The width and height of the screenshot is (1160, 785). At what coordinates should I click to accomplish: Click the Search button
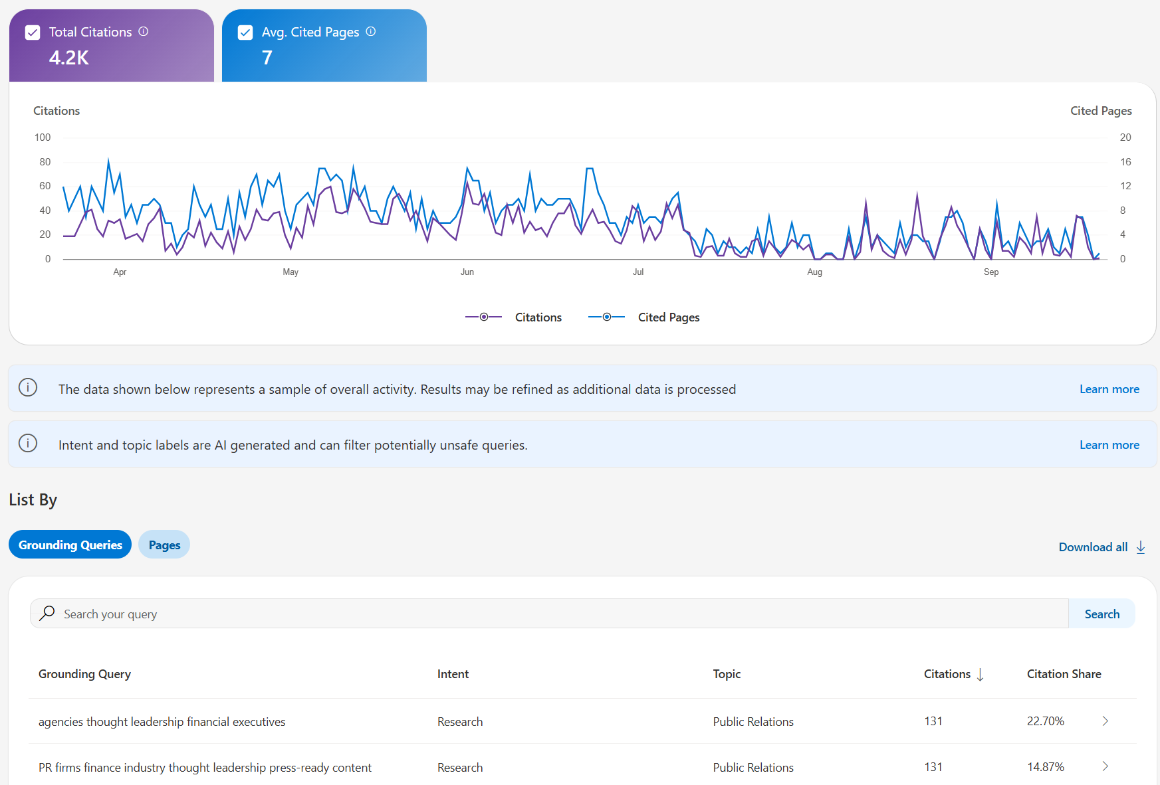[1102, 614]
